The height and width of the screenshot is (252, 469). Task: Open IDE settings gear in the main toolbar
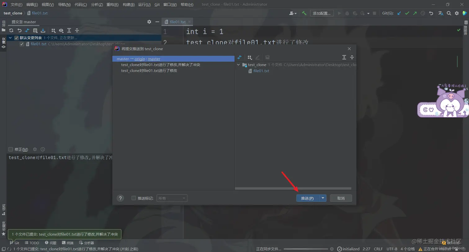click(457, 13)
